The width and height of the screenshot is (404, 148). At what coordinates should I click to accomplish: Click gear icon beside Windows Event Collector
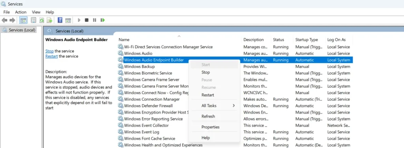tap(121, 126)
